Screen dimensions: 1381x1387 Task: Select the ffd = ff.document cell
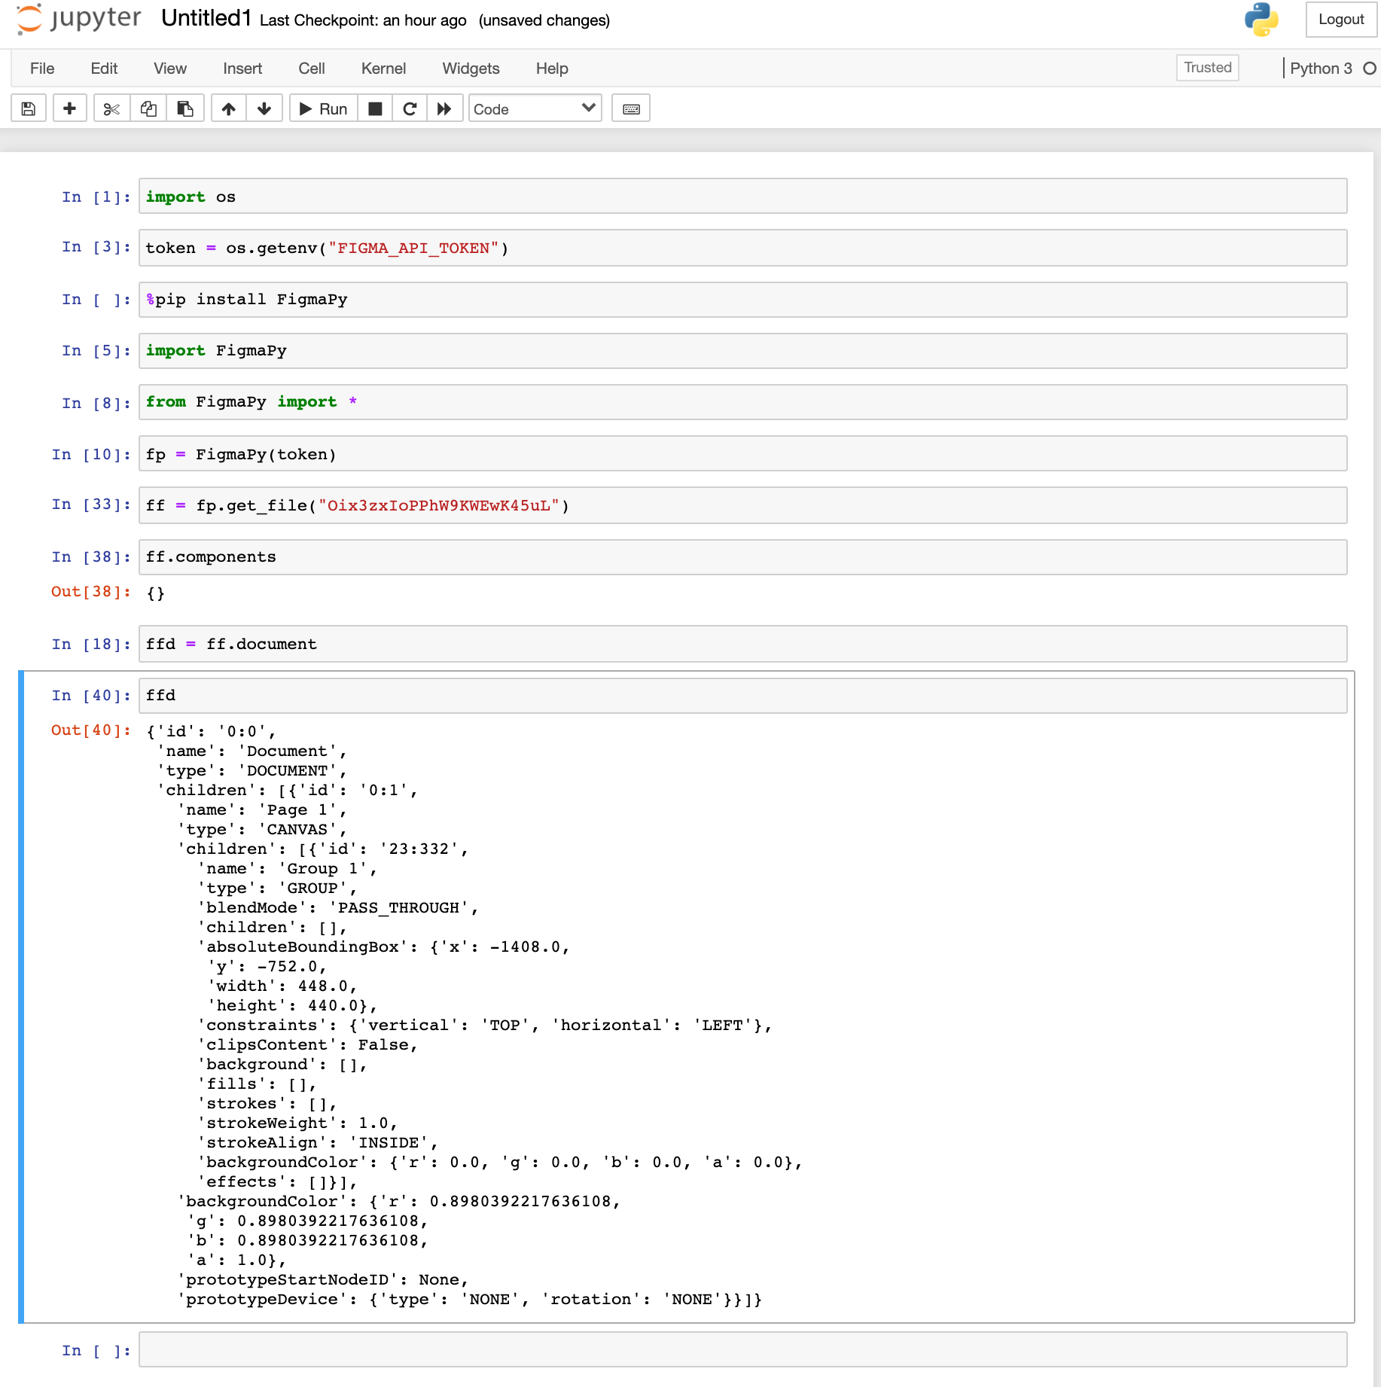tap(742, 644)
